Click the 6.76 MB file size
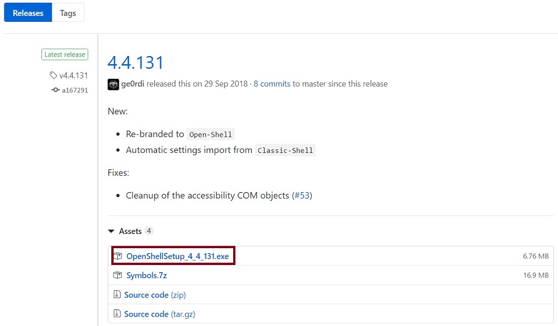 536,256
